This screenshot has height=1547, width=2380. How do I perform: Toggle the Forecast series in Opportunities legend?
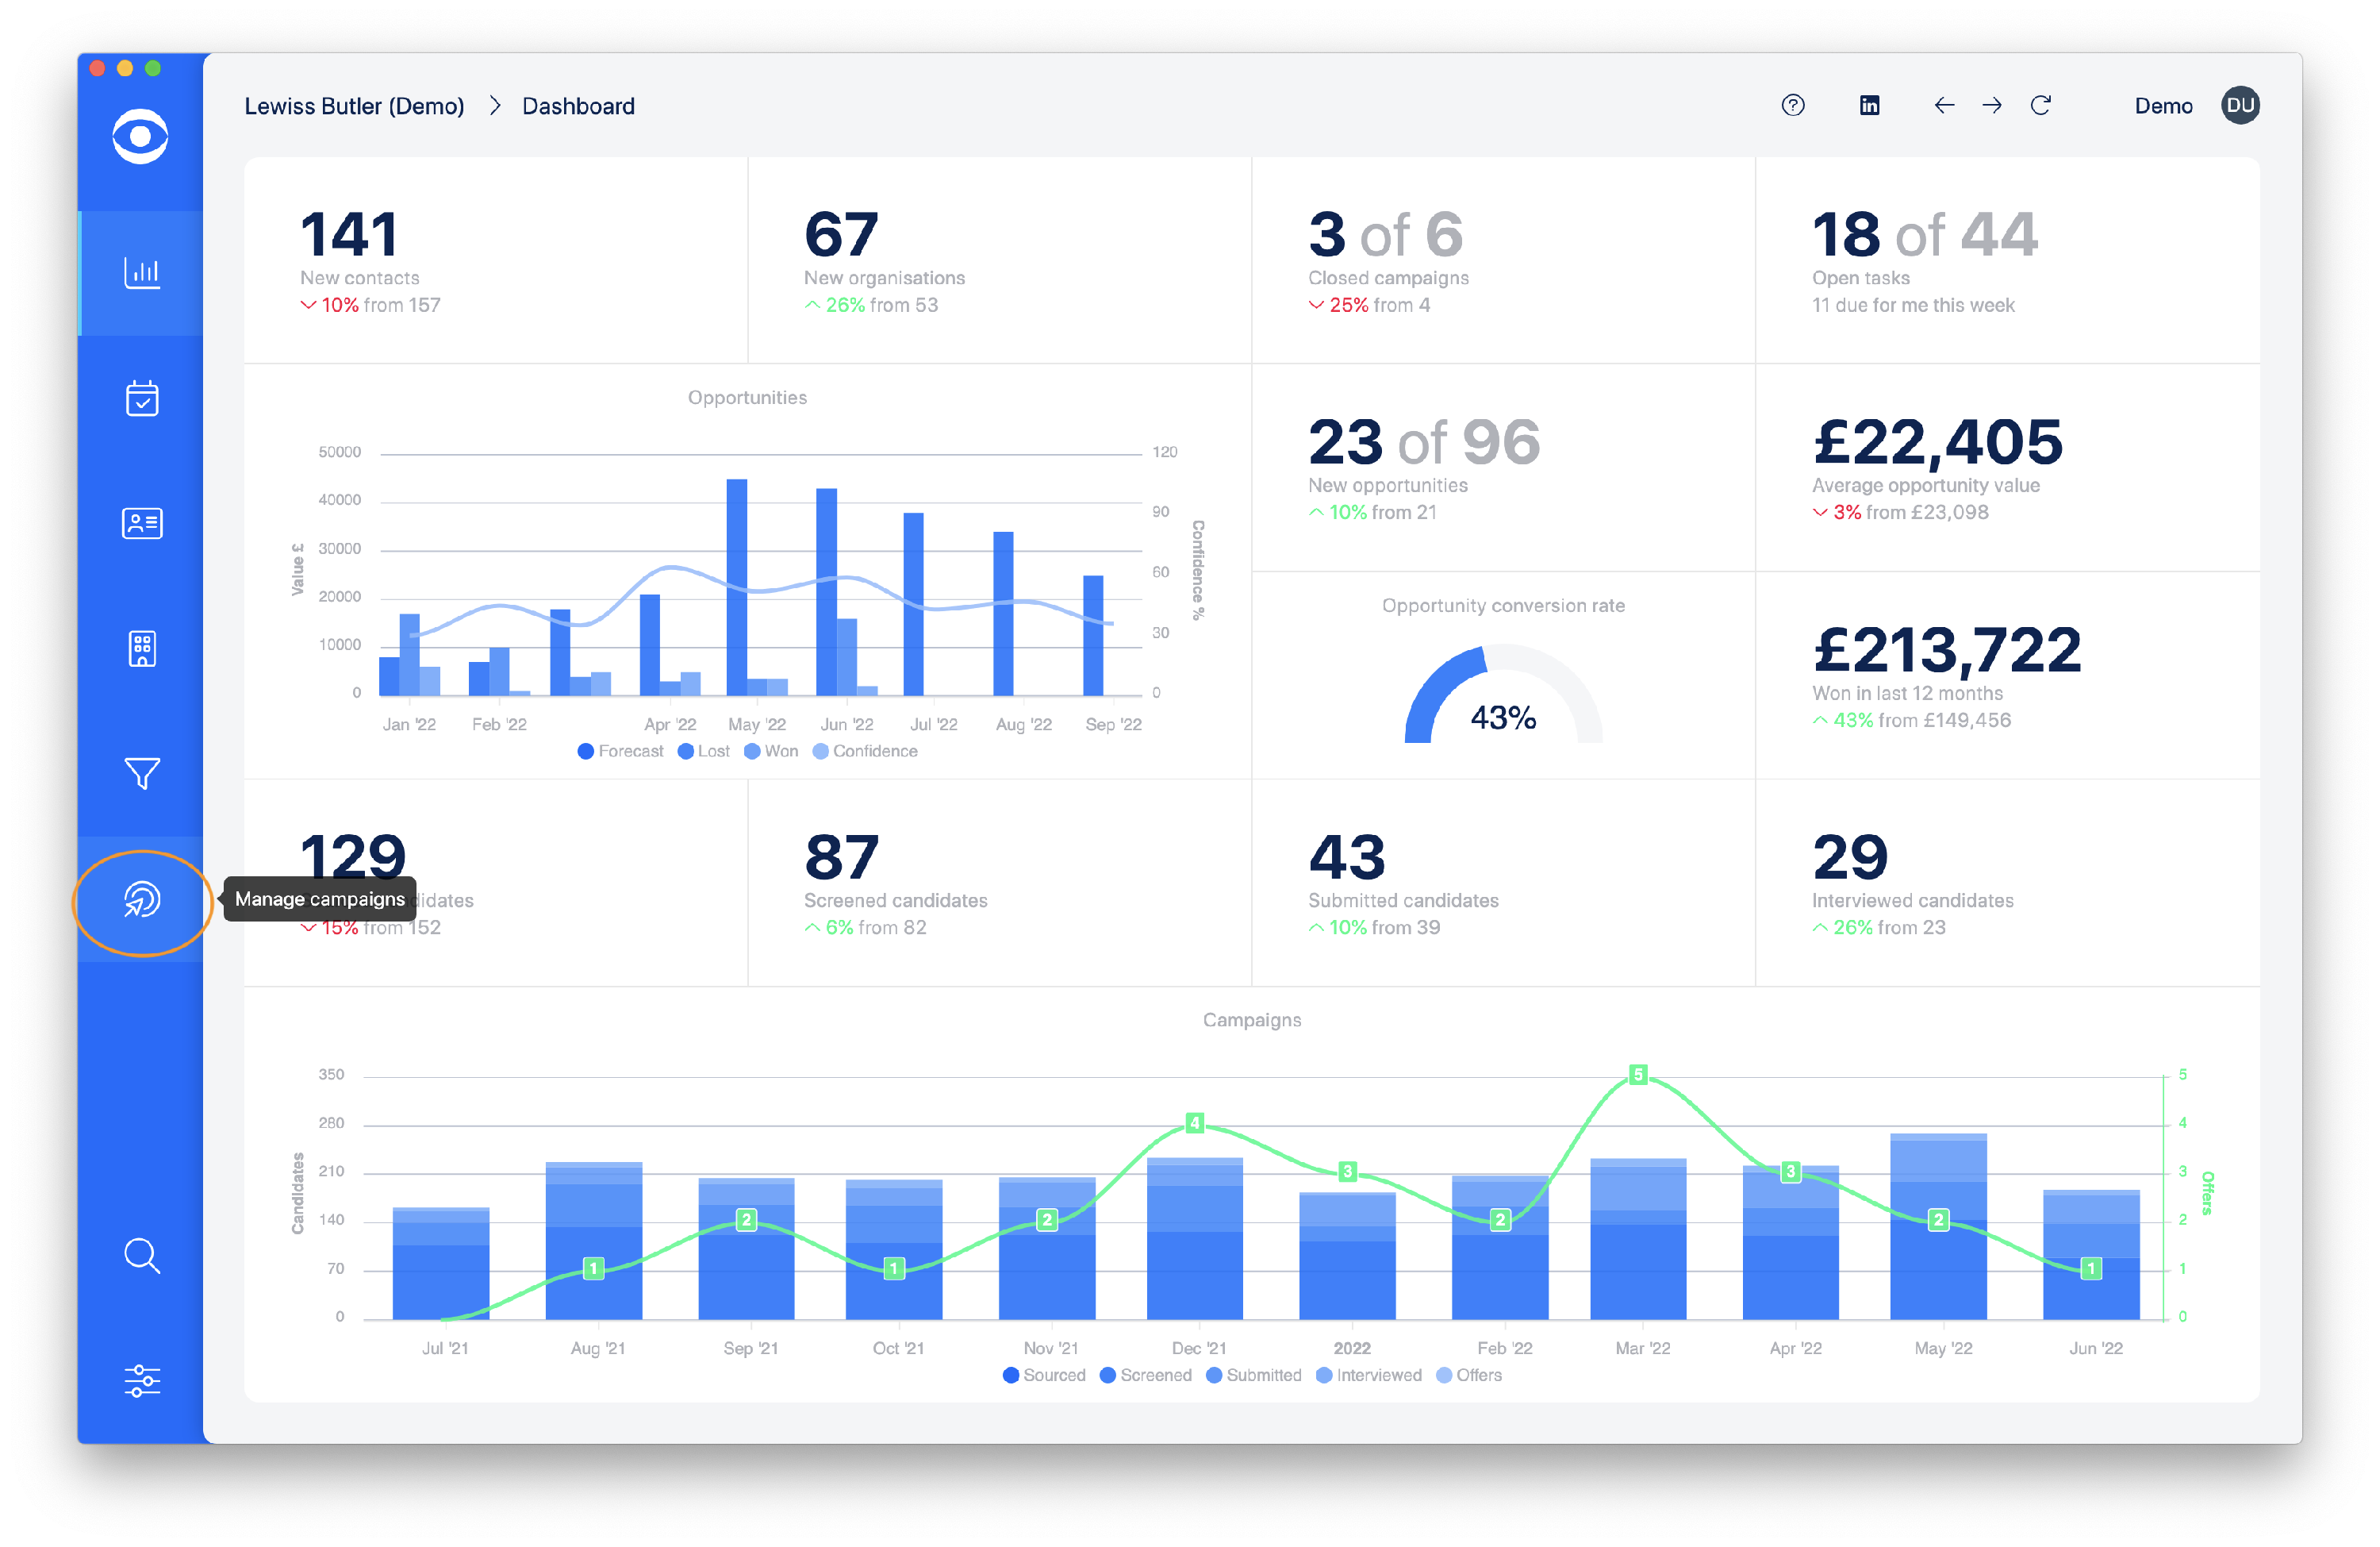pyautogui.click(x=620, y=751)
